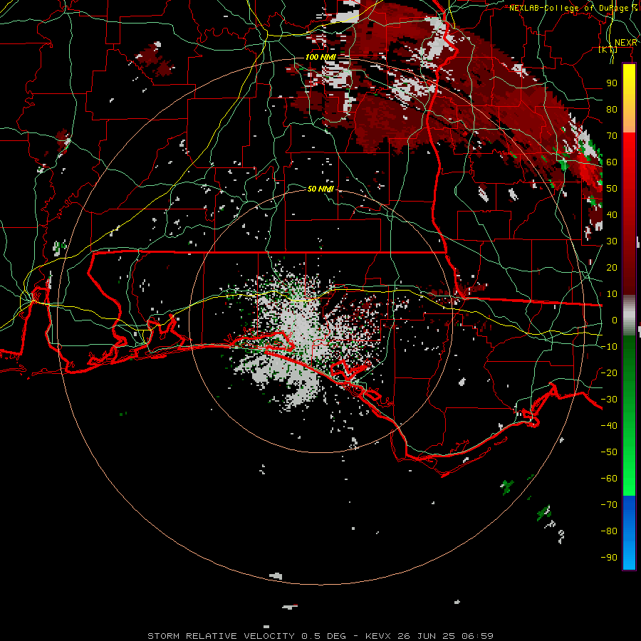Viewport: 641px width, 641px height.
Task: Click the "30" velocity scale label
Action: (x=612, y=241)
